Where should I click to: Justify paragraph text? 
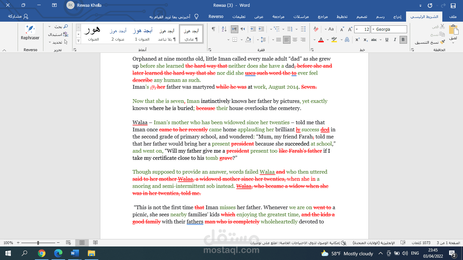pyautogui.click(x=279, y=40)
